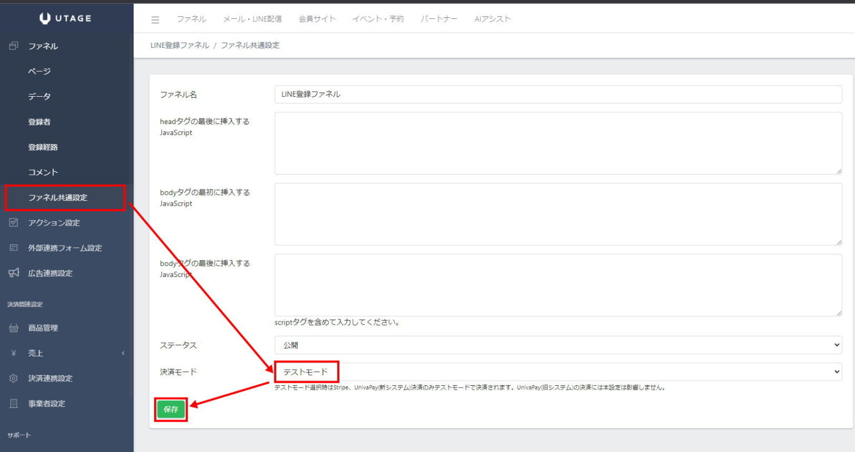
Task: Select the 売上 yen icon in sidebar
Action: (x=12, y=353)
